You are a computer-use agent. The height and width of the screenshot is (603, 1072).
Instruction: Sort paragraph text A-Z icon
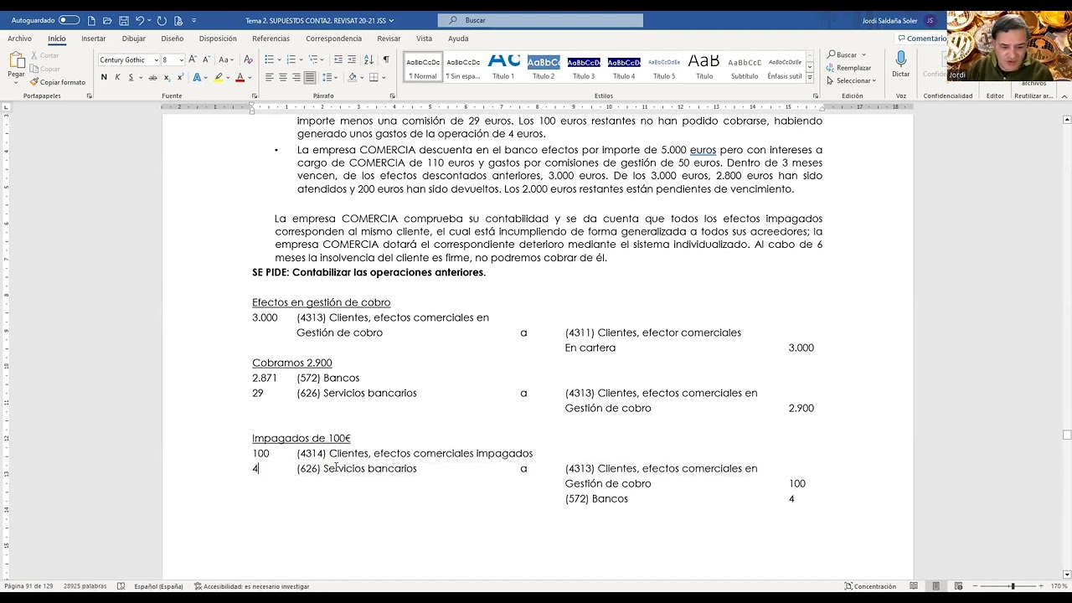tap(368, 59)
